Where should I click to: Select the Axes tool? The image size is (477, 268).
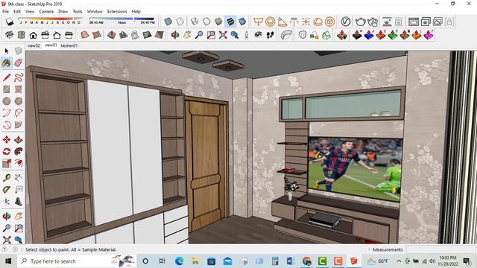7,202
